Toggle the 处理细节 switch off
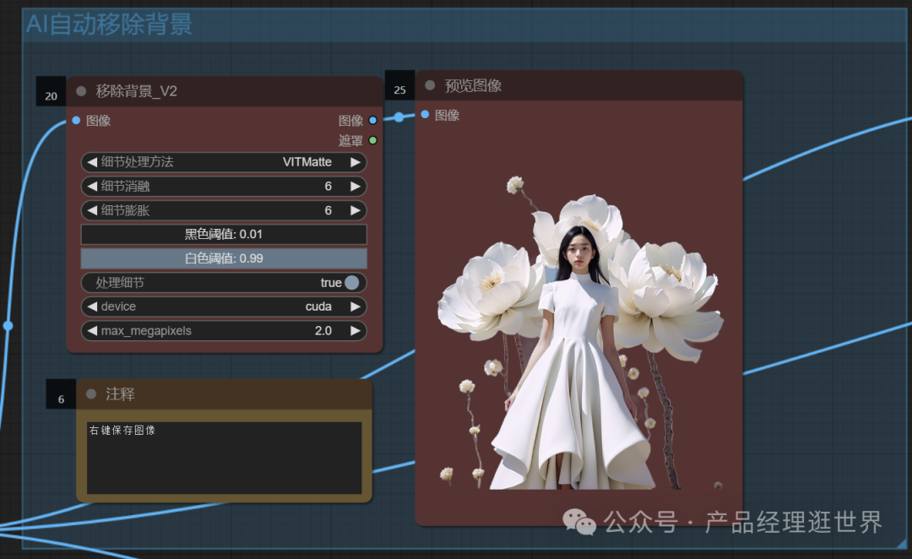This screenshot has width=912, height=559. pos(351,283)
